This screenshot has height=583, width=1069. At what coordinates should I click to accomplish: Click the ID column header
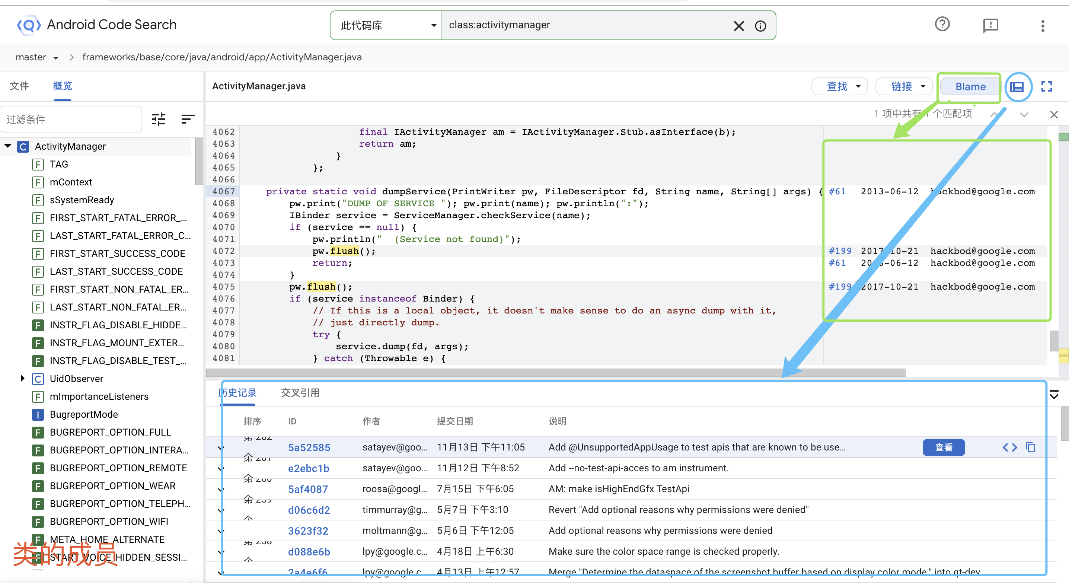click(292, 421)
